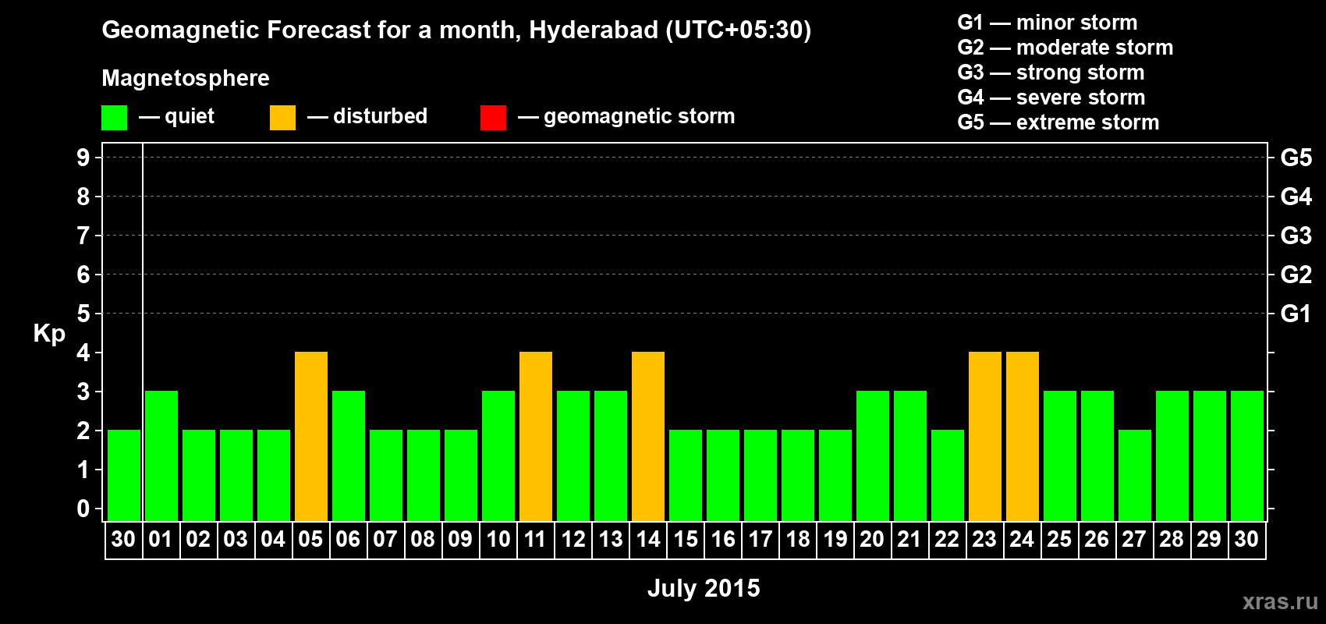Image resolution: width=1326 pixels, height=624 pixels.
Task: Click the G3 label on right axis
Action: click(x=1296, y=236)
